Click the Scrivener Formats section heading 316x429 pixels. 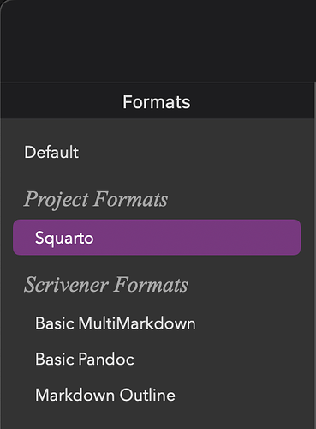tap(106, 285)
